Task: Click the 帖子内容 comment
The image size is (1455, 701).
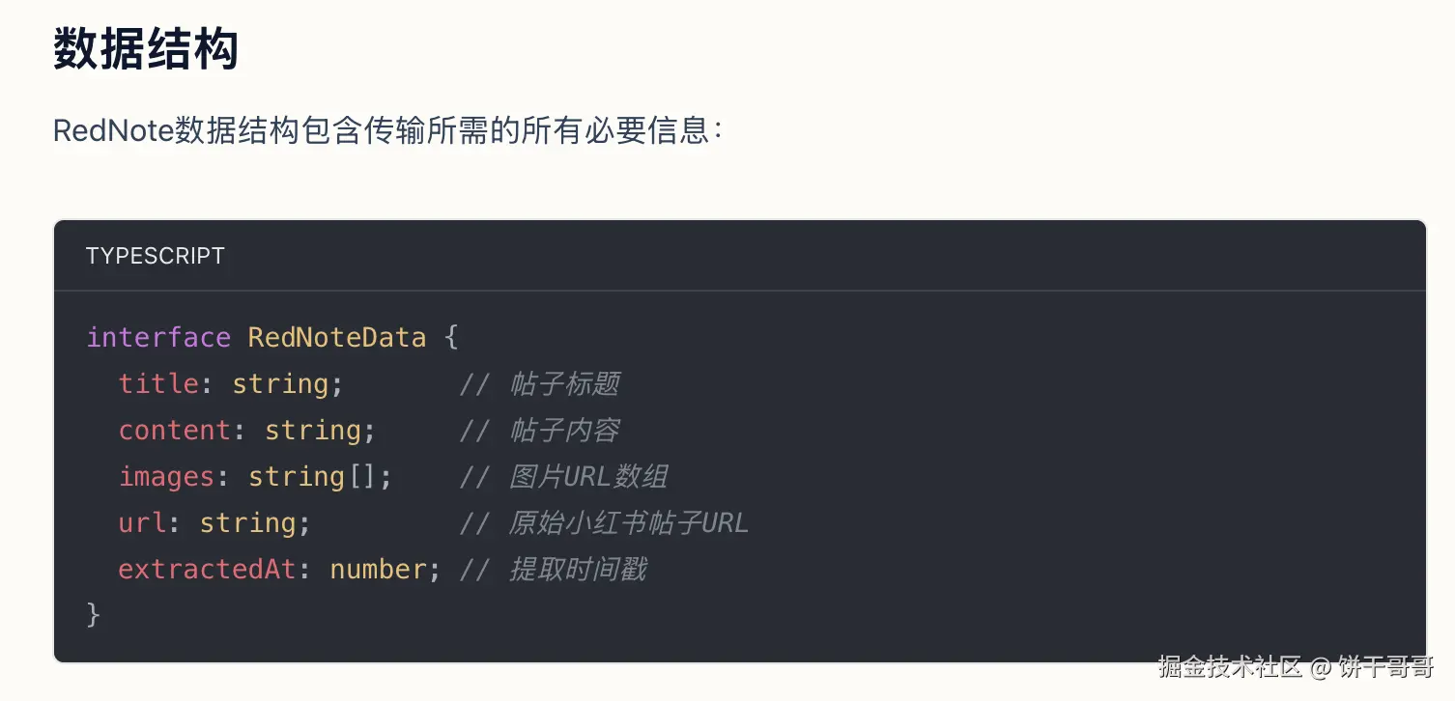Action: 564,430
